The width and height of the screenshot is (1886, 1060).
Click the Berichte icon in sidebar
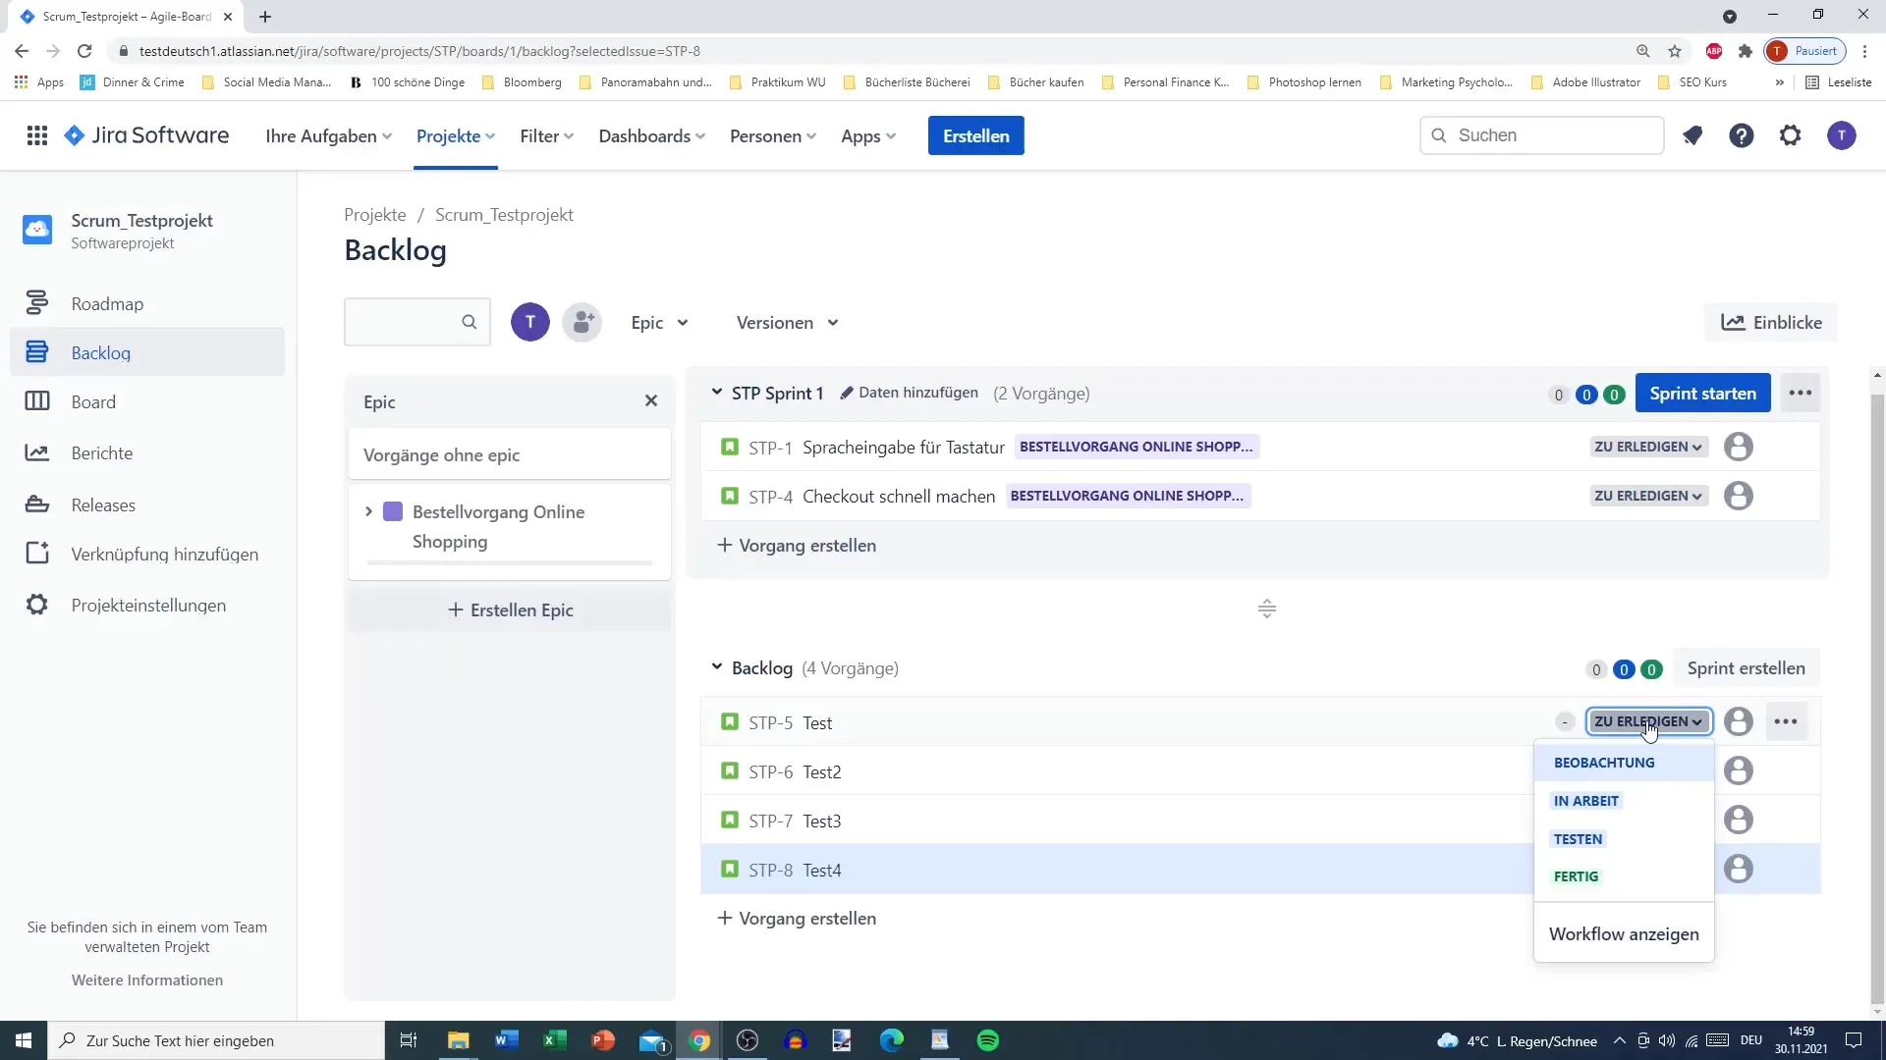click(36, 453)
